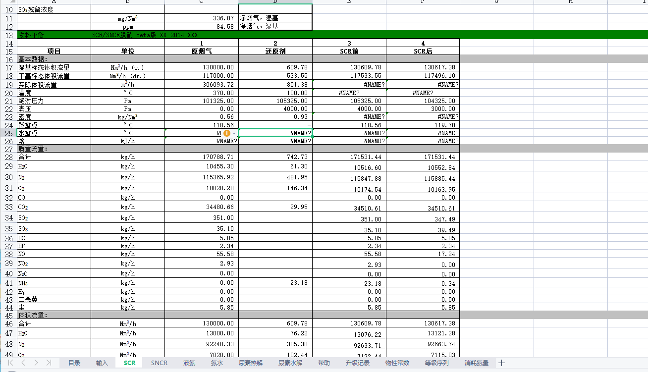Image resolution: width=648 pixels, height=372 pixels.
Task: Select the temperature value 370.00
Action: pos(202,93)
